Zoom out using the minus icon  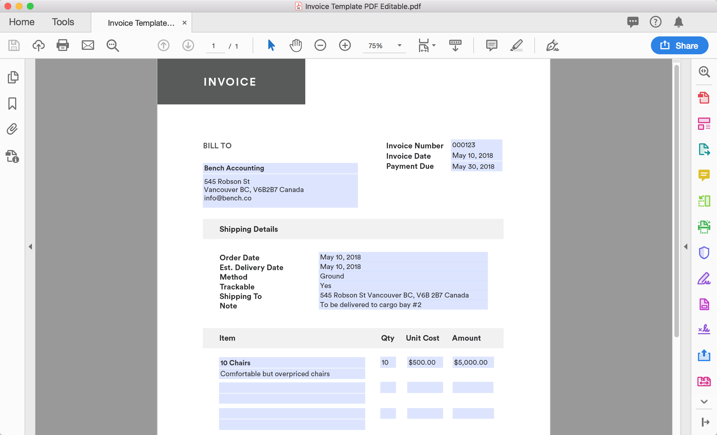click(x=320, y=45)
